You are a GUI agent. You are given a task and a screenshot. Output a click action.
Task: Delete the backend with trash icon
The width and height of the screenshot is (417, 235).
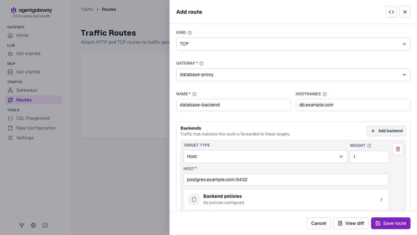click(398, 149)
